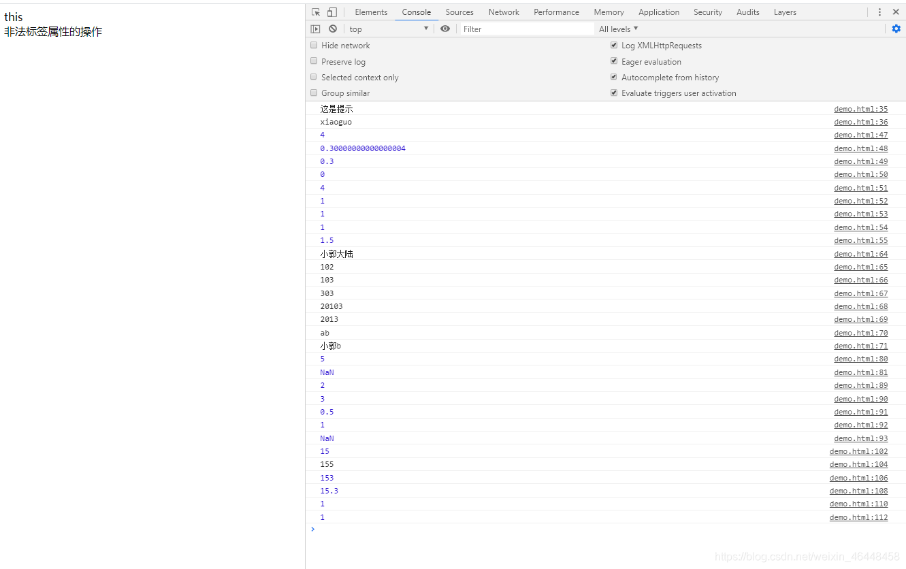906x569 pixels.
Task: Open source link demo.html:36
Action: (x=860, y=122)
